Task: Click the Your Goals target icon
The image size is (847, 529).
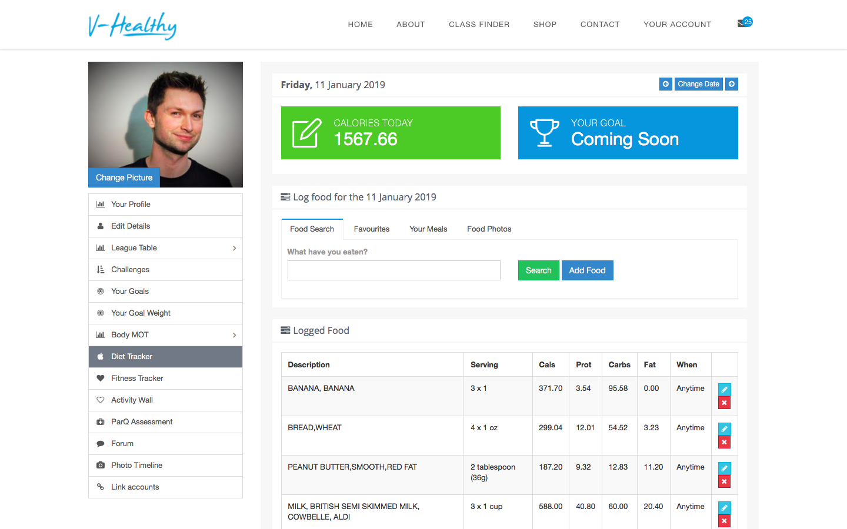Action: point(101,292)
